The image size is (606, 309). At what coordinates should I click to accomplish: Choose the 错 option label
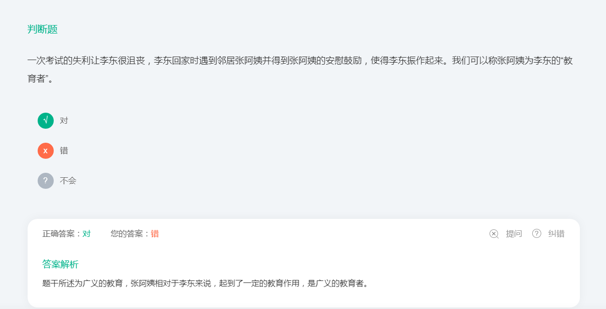click(64, 151)
